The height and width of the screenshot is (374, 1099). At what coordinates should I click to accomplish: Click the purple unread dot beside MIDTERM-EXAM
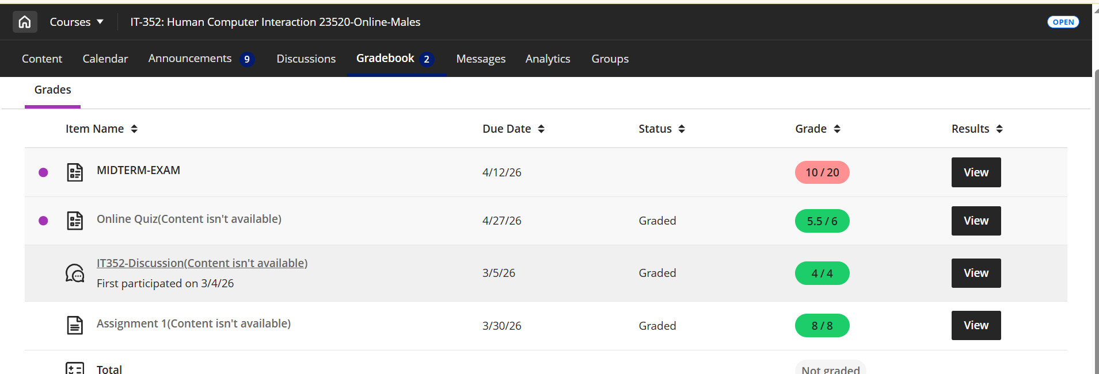point(43,172)
